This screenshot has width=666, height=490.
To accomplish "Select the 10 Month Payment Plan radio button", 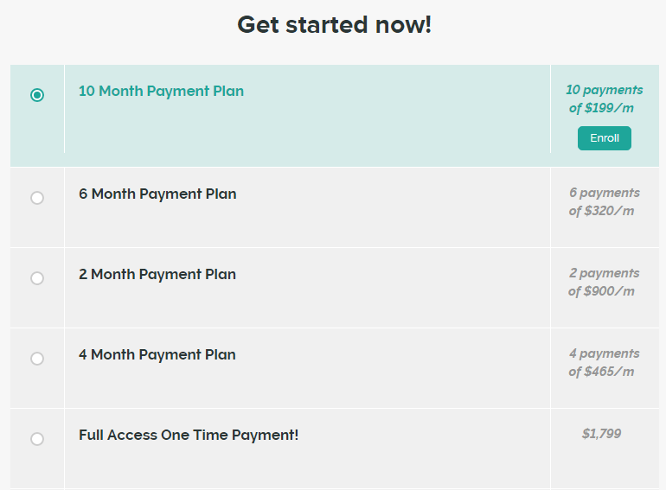I will click(37, 95).
